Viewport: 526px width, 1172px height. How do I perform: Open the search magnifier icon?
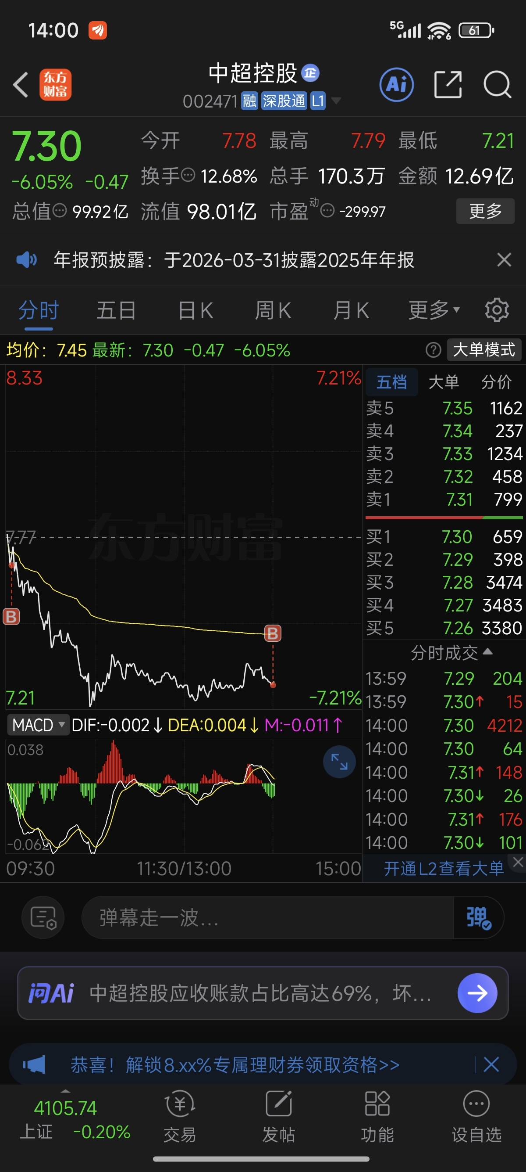coord(498,85)
